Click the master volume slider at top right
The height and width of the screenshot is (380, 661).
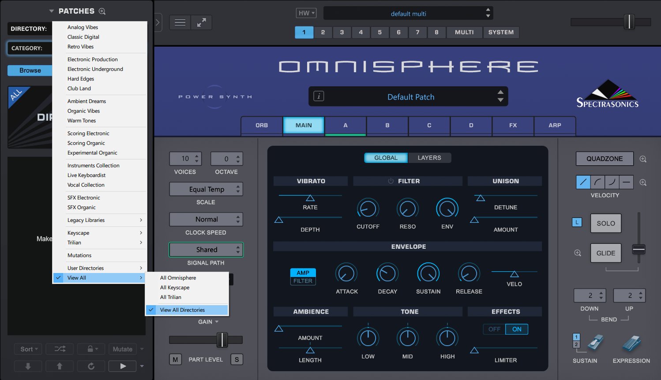[611, 22]
